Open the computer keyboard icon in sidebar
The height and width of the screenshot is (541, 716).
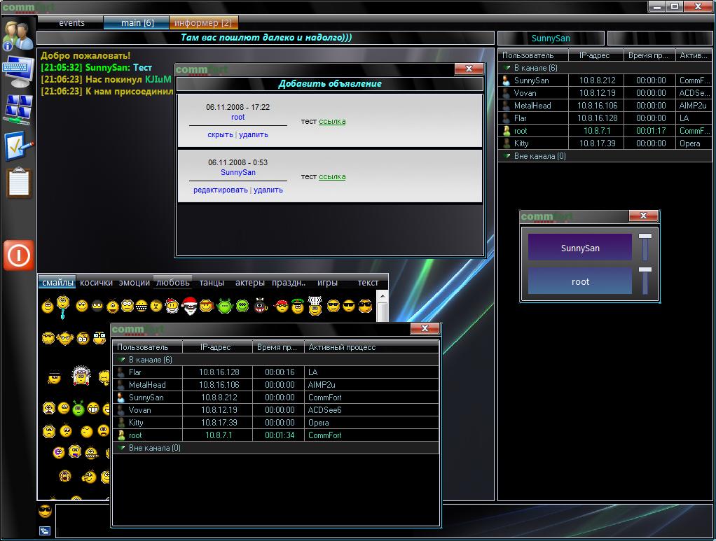click(18, 71)
